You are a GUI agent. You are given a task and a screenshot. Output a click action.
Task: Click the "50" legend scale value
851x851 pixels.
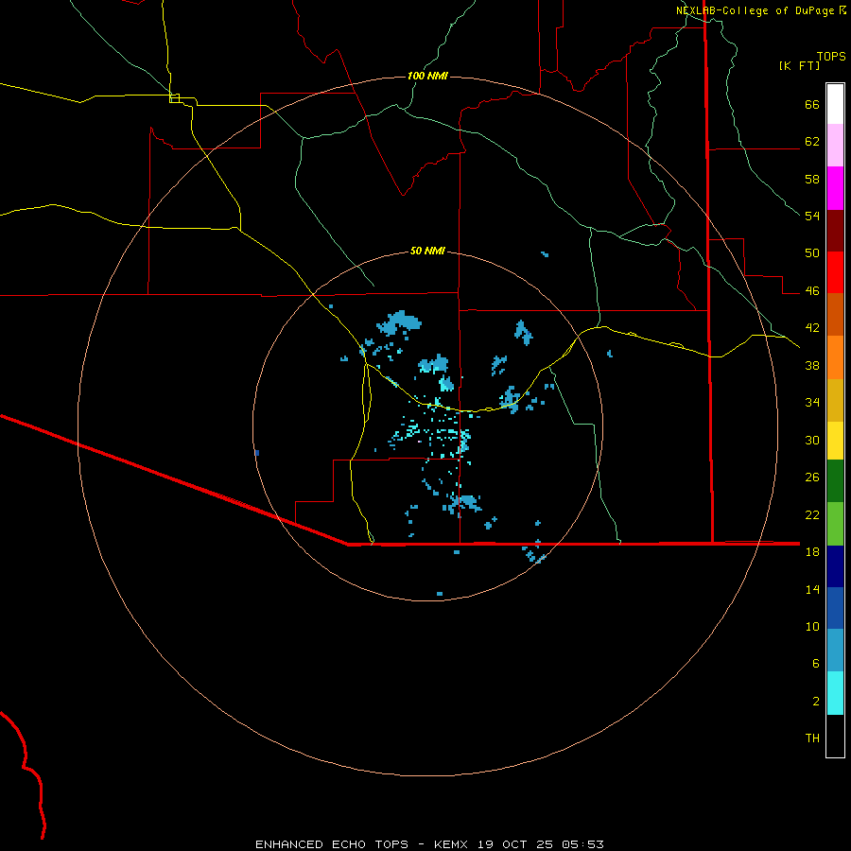[812, 253]
